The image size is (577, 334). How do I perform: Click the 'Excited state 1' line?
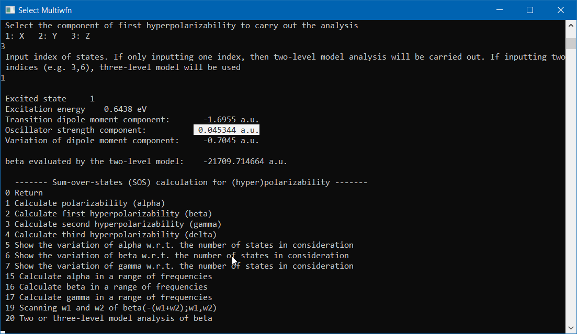(50, 99)
